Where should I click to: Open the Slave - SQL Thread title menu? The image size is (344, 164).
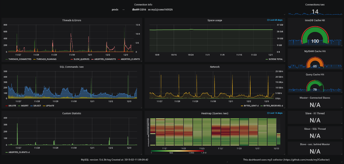[315, 129]
